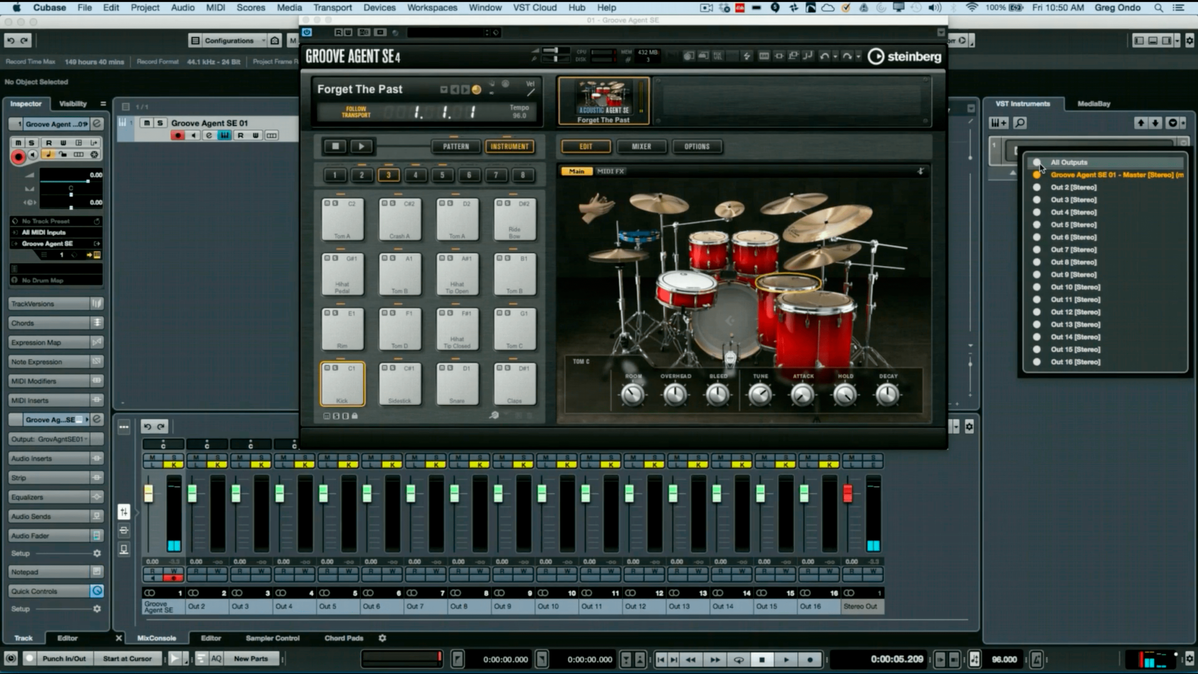Trigger the Sidestick pad C#1
Screen dimensions: 1198x674
[400, 384]
